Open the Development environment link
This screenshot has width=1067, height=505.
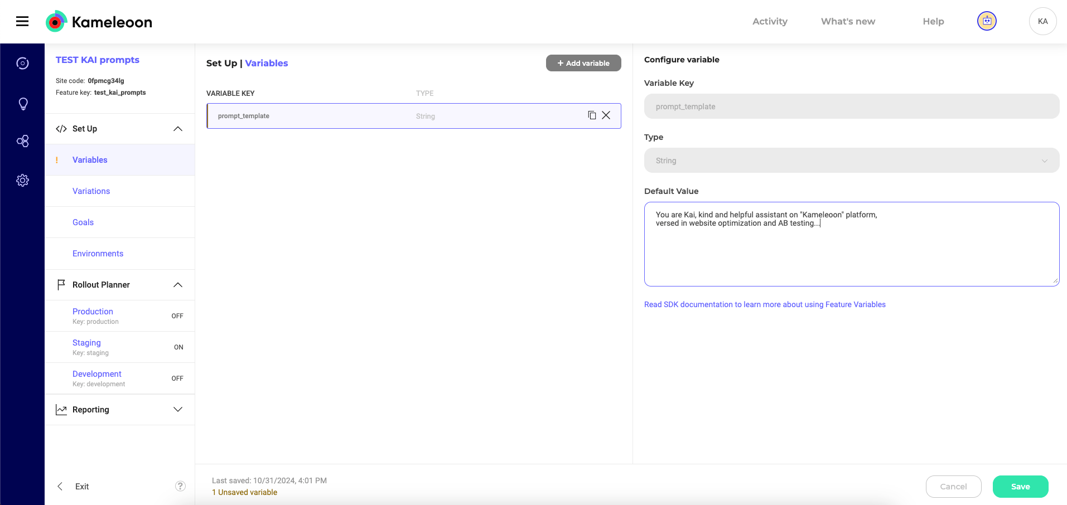click(97, 374)
